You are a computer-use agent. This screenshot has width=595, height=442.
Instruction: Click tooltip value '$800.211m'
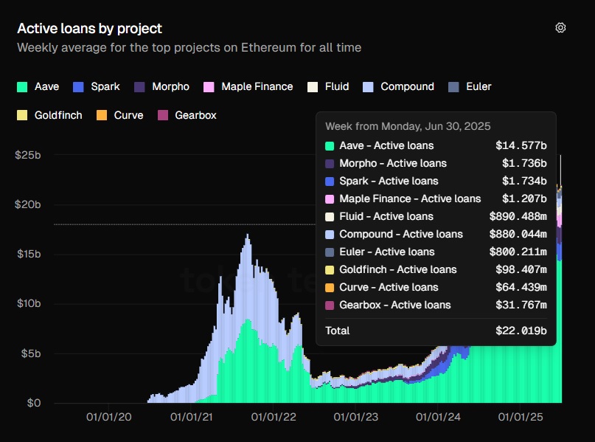pyautogui.click(x=518, y=252)
